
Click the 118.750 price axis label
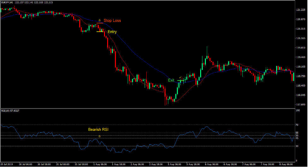(301, 76)
